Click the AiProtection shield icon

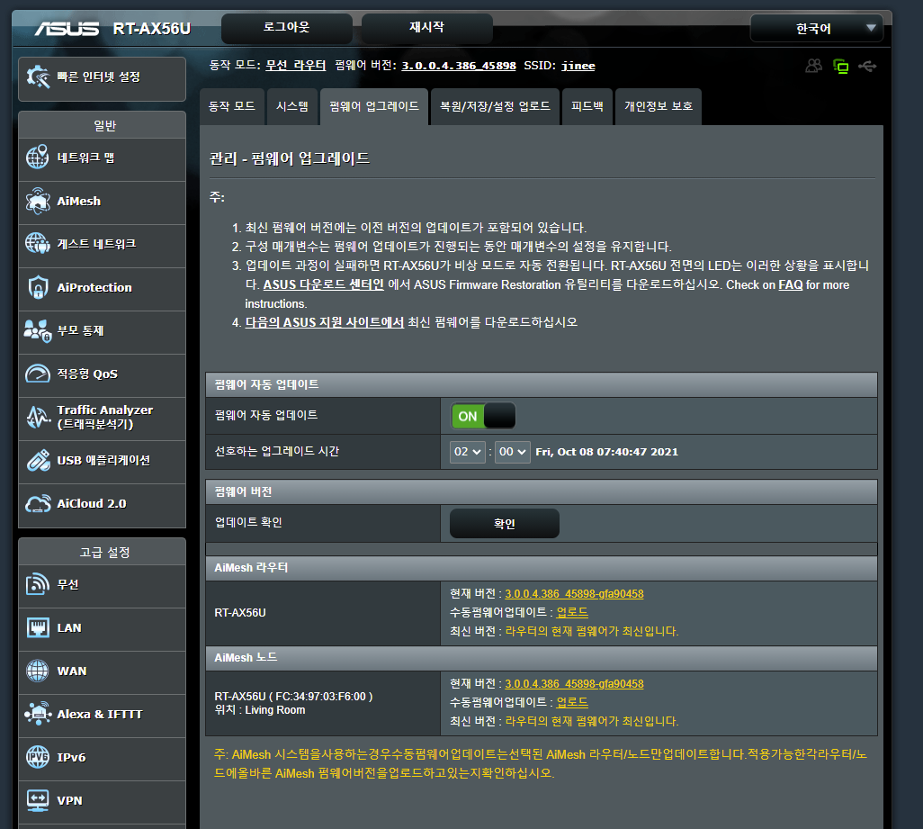pyautogui.click(x=38, y=287)
